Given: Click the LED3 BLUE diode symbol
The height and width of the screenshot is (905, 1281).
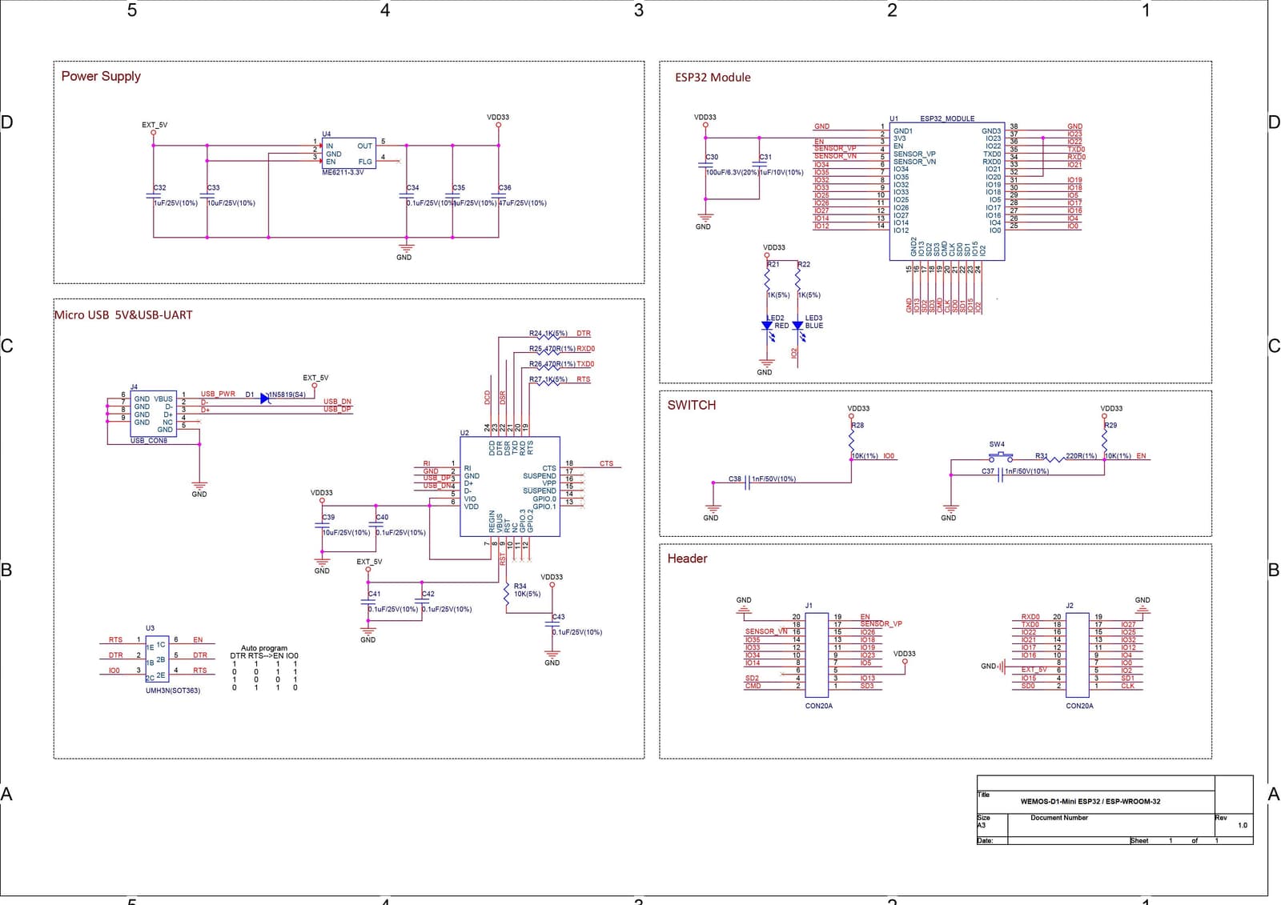Looking at the screenshot, I should tap(797, 326).
